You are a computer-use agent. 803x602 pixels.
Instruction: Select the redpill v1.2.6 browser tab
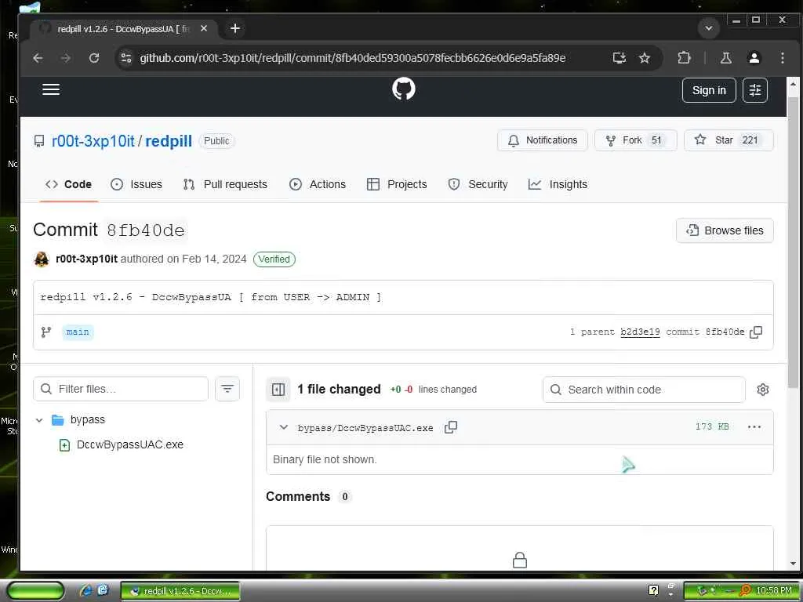click(x=123, y=29)
